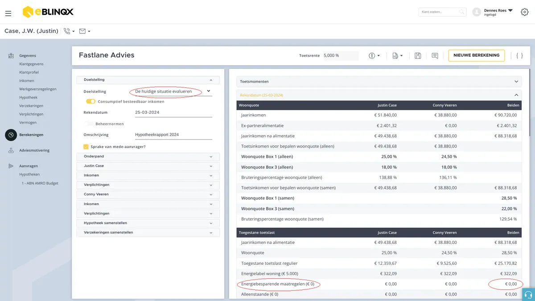Click the Dennes Roes user avatar
Screen dimensions: 535x301
[x=477, y=12]
